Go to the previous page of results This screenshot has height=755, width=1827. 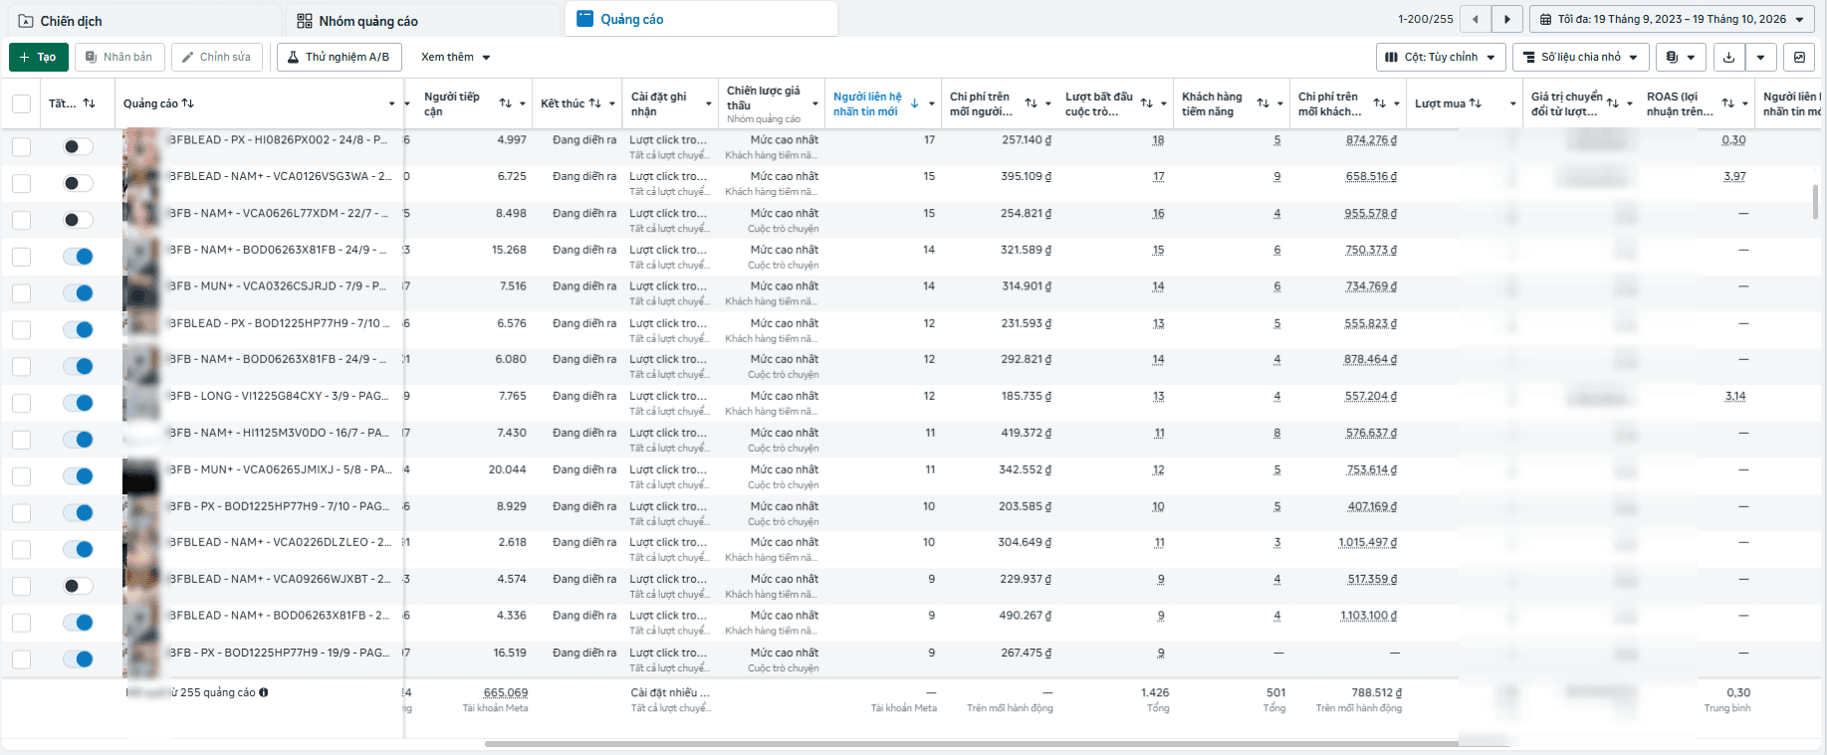(1476, 19)
